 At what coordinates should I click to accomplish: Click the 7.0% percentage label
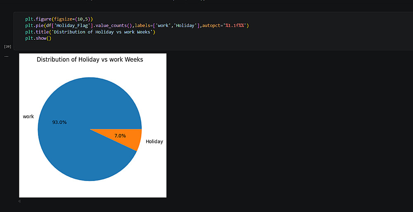click(x=120, y=136)
